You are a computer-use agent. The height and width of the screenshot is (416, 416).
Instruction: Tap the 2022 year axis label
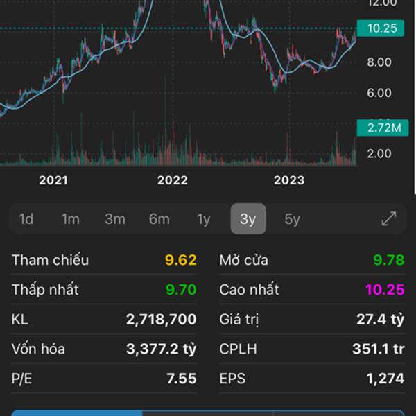coord(173,180)
